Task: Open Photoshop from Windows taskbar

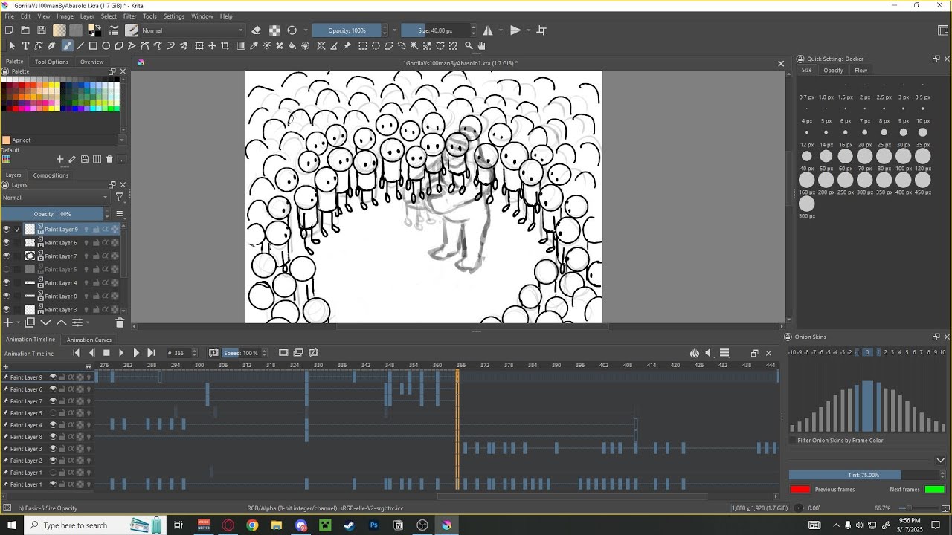Action: [x=373, y=525]
